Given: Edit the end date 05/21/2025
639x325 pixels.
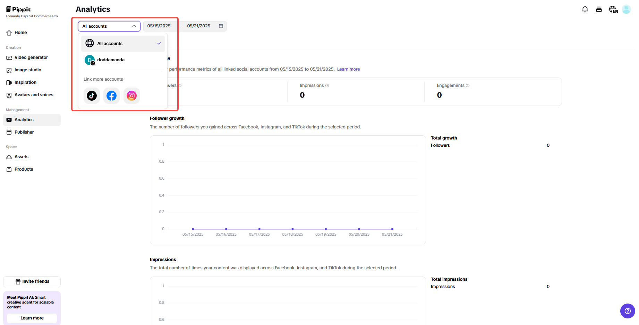Looking at the screenshot, I should pyautogui.click(x=199, y=26).
